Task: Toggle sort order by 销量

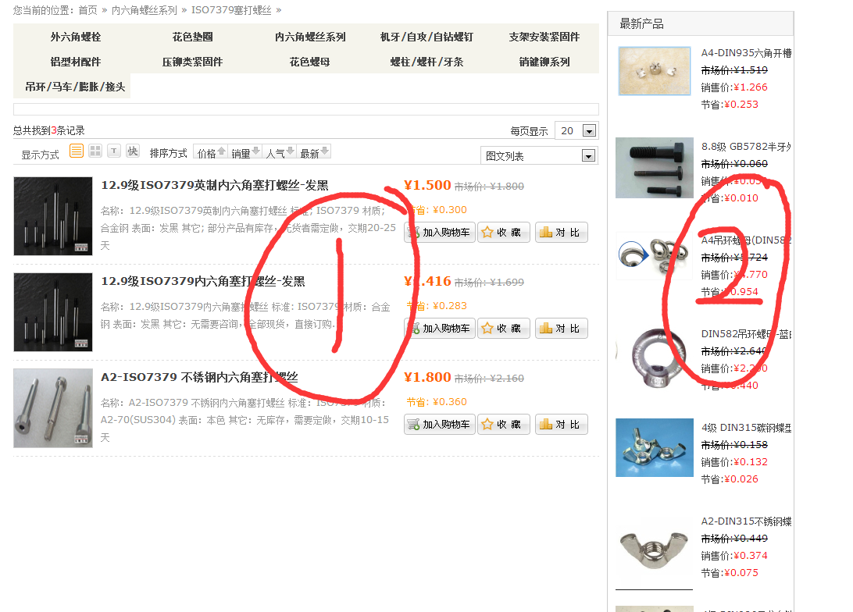Action: point(255,151)
